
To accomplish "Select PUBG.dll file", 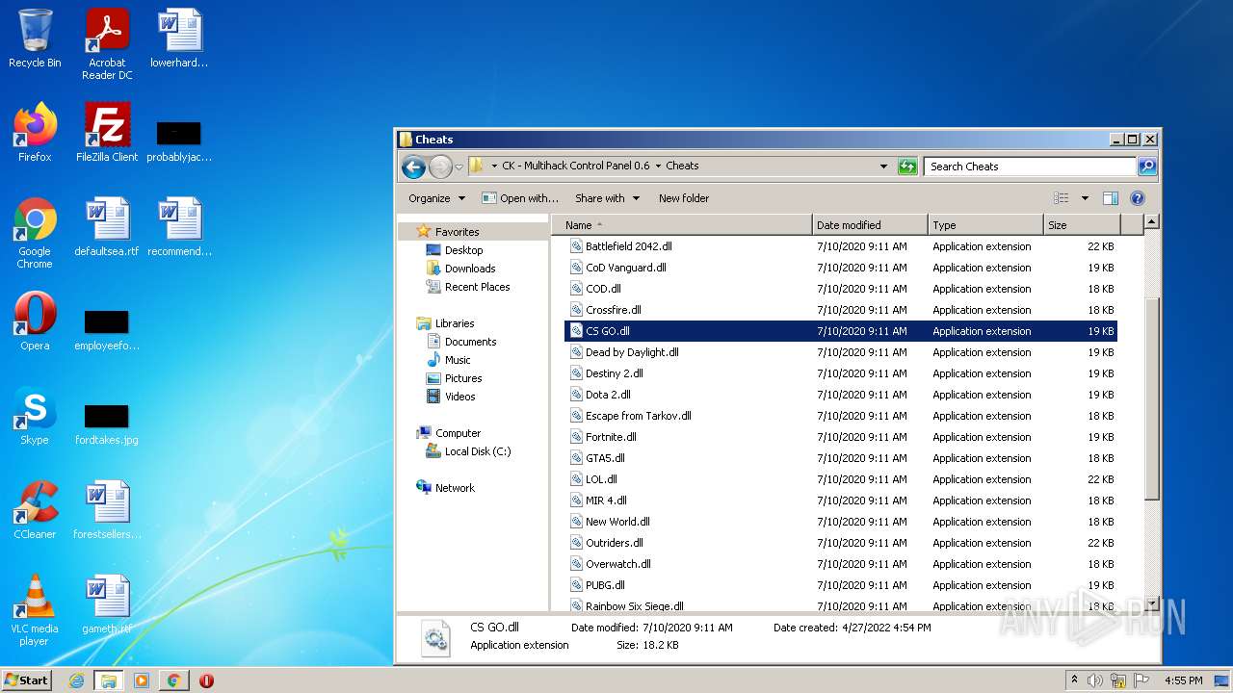I will 840,585.
